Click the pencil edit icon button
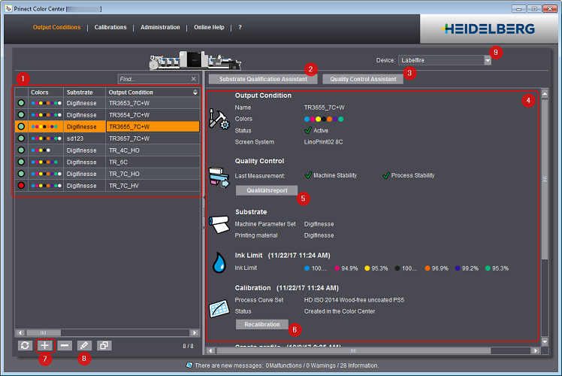Screen dimensions: 562x376 point(84,345)
